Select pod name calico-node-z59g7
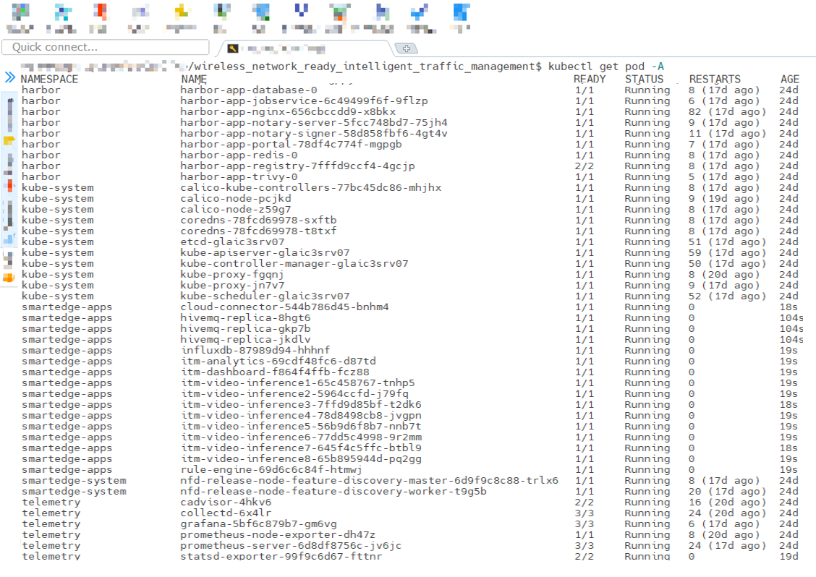Viewport: 816px width, 577px height. click(x=236, y=210)
